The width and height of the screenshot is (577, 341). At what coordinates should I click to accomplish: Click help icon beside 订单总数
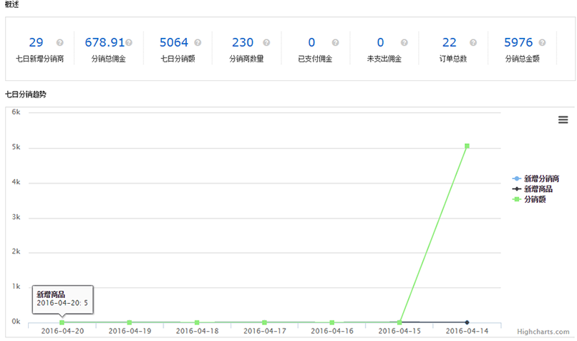point(472,43)
